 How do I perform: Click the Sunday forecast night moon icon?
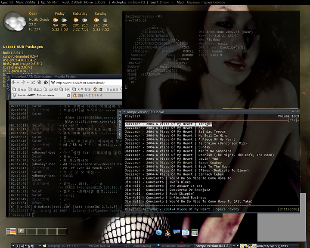click(x=105, y=20)
